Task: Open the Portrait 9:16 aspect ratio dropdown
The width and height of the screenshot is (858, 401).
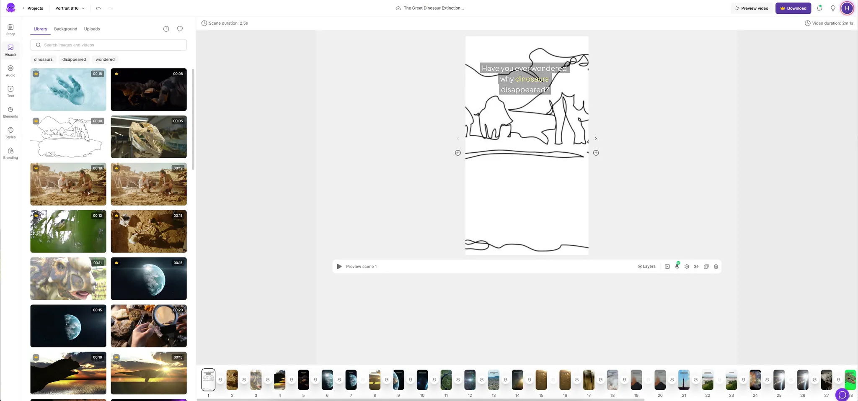Action: 70,8
